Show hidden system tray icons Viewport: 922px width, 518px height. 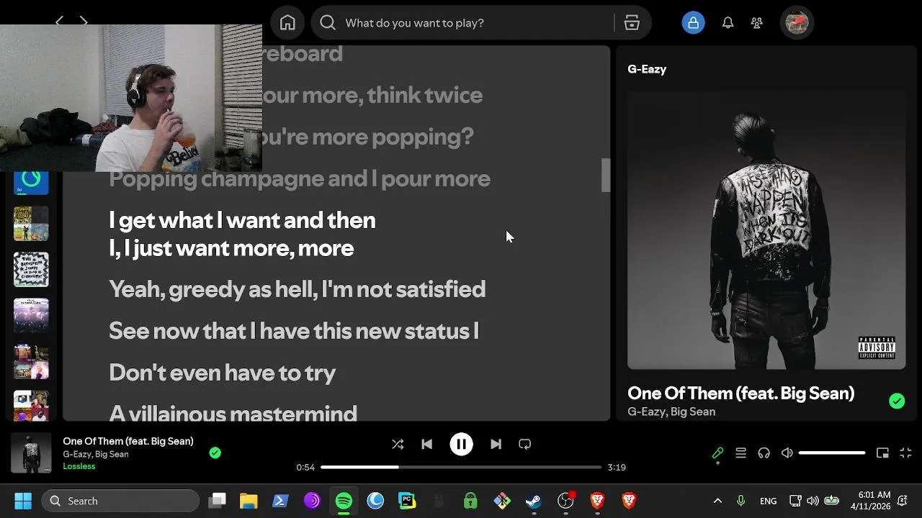(x=717, y=501)
